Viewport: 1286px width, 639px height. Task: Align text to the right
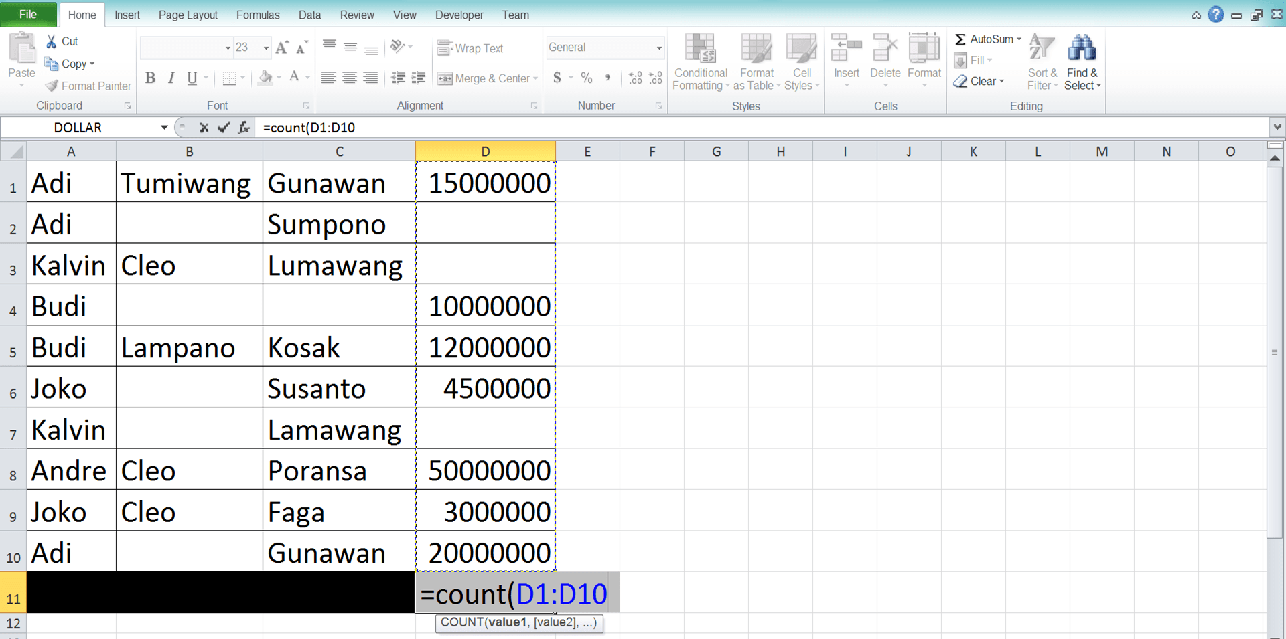[x=370, y=78]
